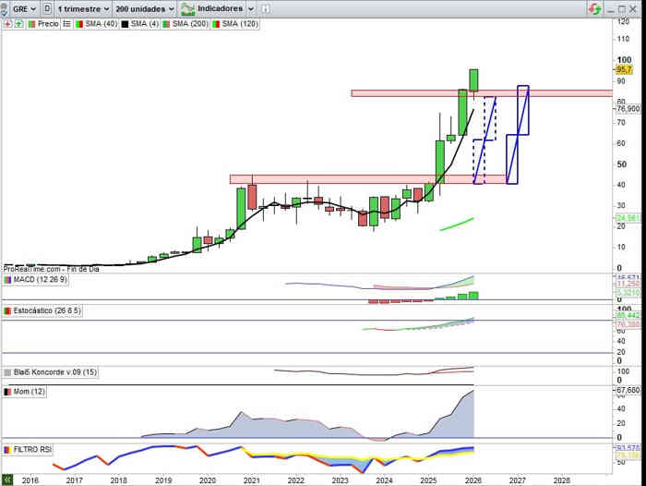Click the green plus icon beside Precio
The image size is (646, 486).
pyautogui.click(x=18, y=24)
